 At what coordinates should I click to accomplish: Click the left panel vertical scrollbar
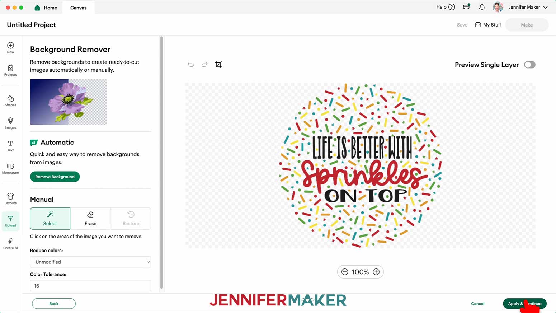coord(161,163)
